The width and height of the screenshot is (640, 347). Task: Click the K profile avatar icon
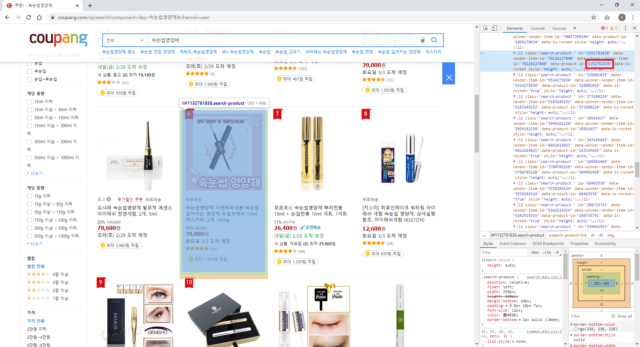coord(622,17)
